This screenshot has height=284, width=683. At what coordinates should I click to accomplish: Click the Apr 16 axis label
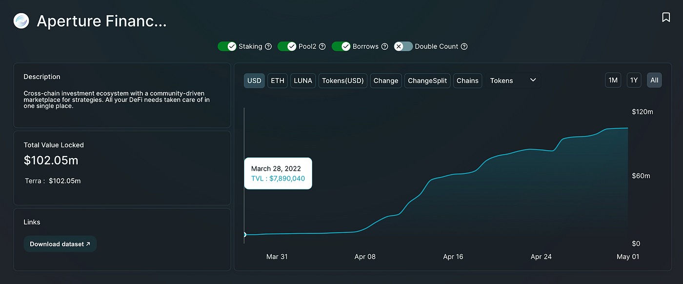(x=453, y=257)
